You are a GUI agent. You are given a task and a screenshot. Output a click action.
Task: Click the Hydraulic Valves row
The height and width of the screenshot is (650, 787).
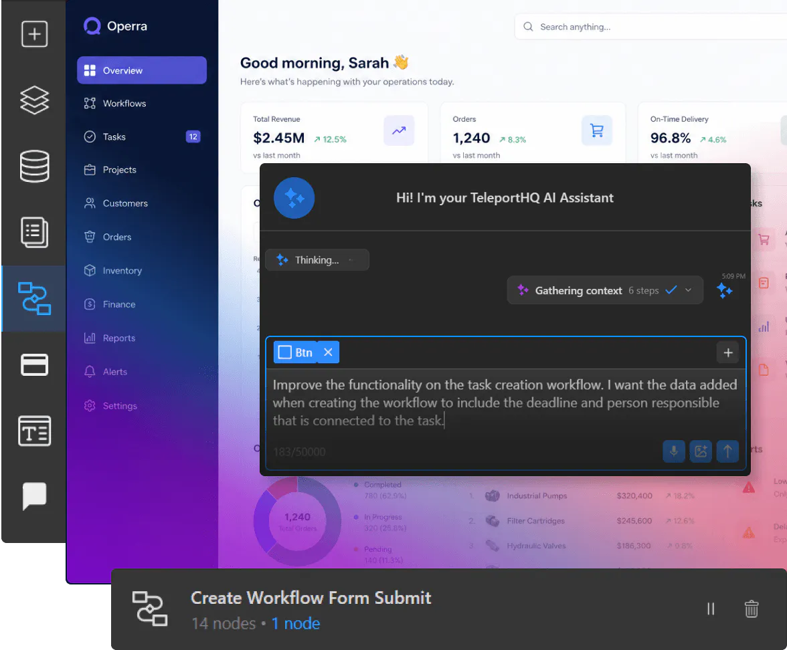(x=581, y=546)
